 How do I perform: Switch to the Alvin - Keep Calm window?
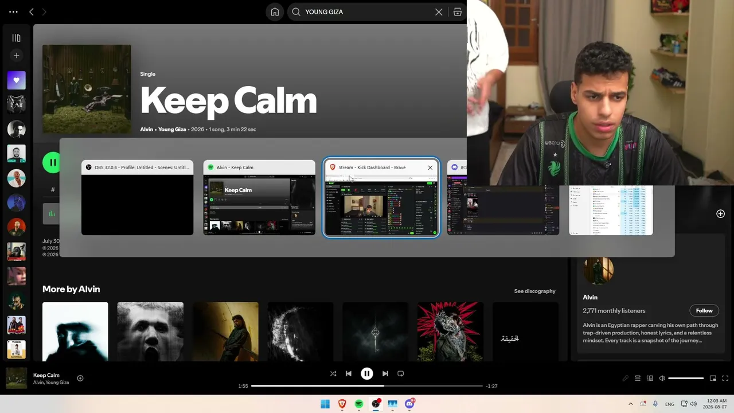tap(259, 197)
